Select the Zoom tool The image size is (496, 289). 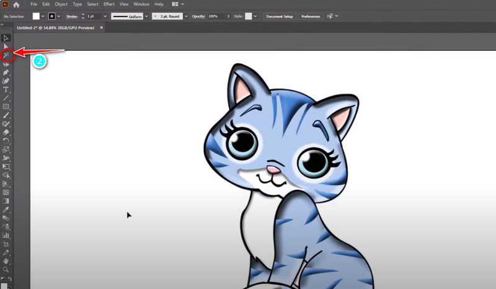click(6, 270)
